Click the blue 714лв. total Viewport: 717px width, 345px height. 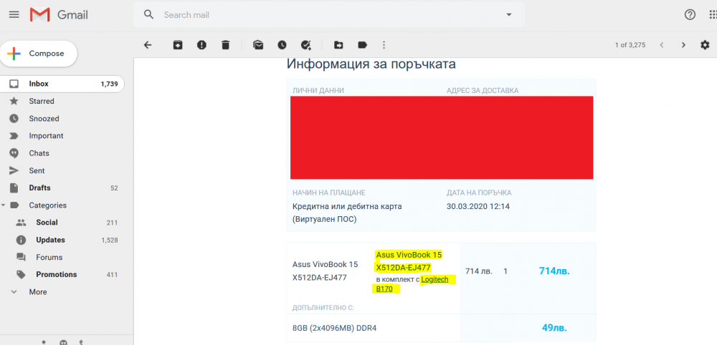[554, 271]
